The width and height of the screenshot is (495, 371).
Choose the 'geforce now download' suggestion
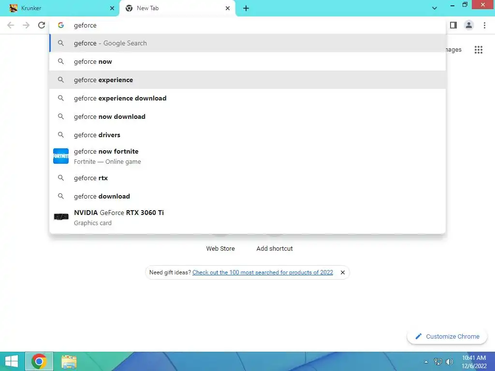(x=247, y=116)
